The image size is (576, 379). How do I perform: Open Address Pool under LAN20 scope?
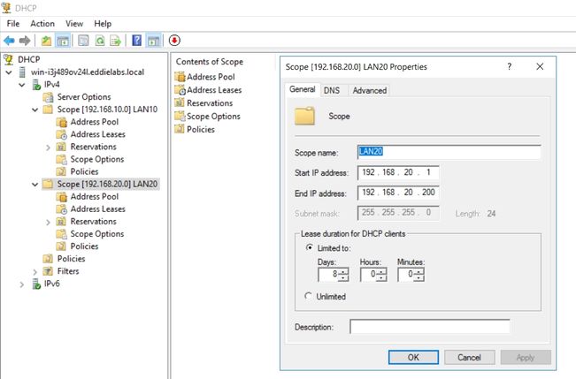point(95,197)
